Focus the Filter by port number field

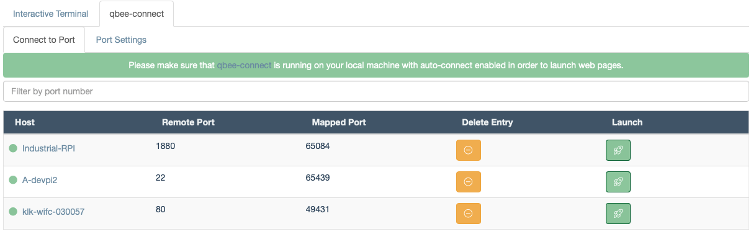376,91
